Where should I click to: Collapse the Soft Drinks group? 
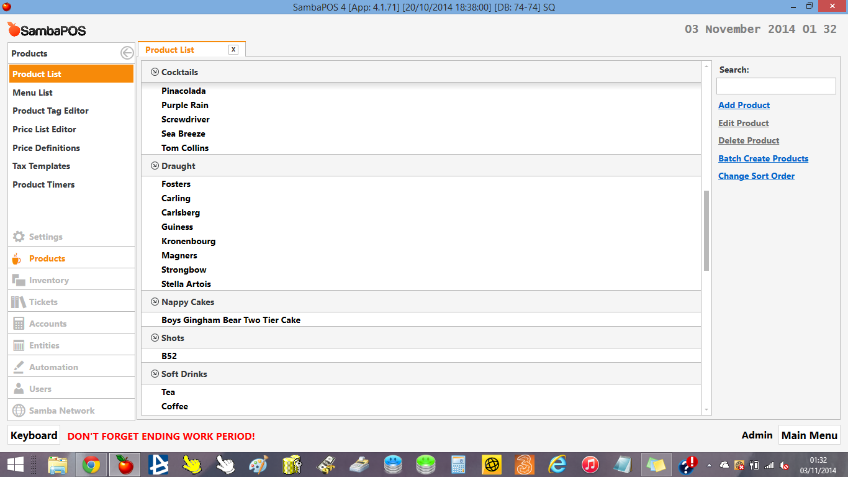pos(155,374)
